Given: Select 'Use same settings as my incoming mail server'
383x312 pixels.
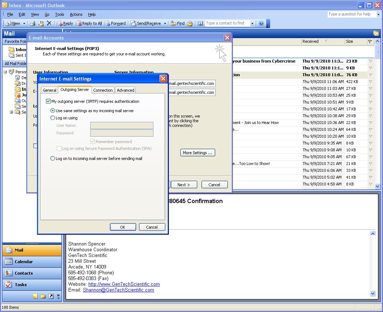Looking at the screenshot, I should pyautogui.click(x=52, y=111).
